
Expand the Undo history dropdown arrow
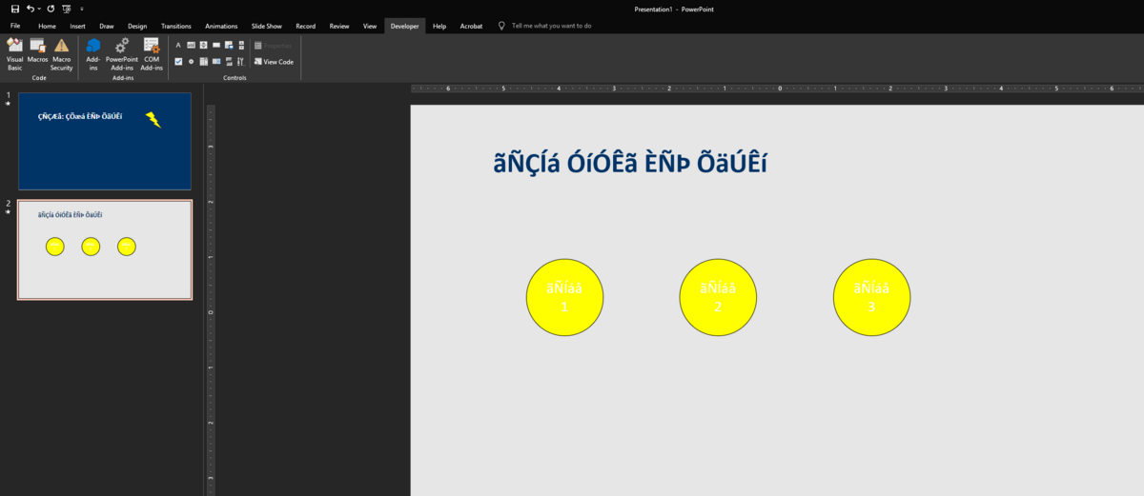tap(40, 9)
